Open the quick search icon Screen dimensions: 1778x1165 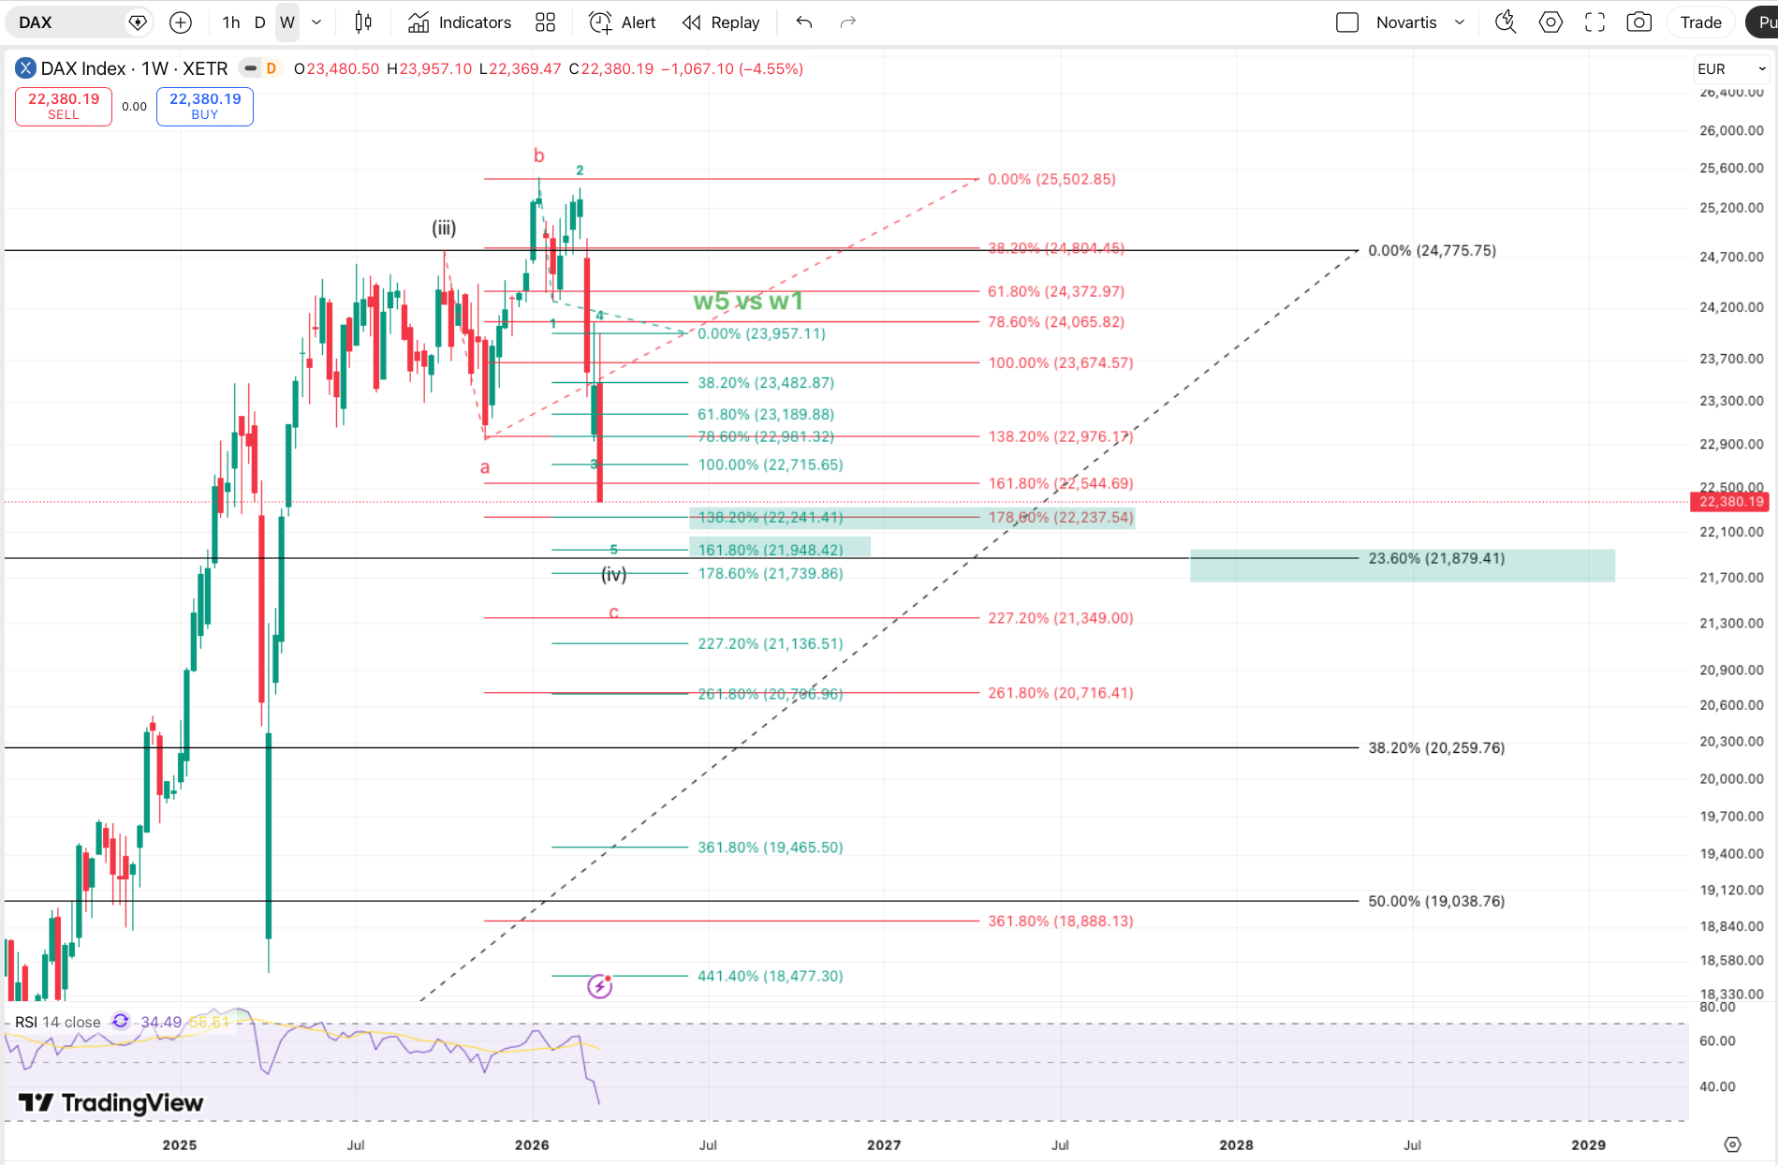[x=1506, y=22]
